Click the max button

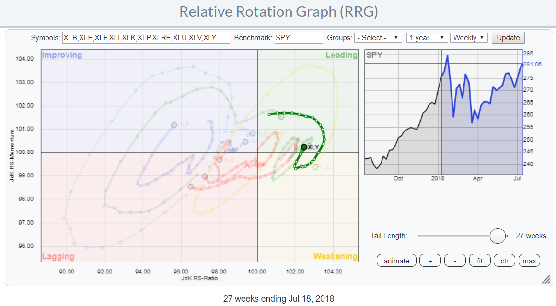[529, 261]
